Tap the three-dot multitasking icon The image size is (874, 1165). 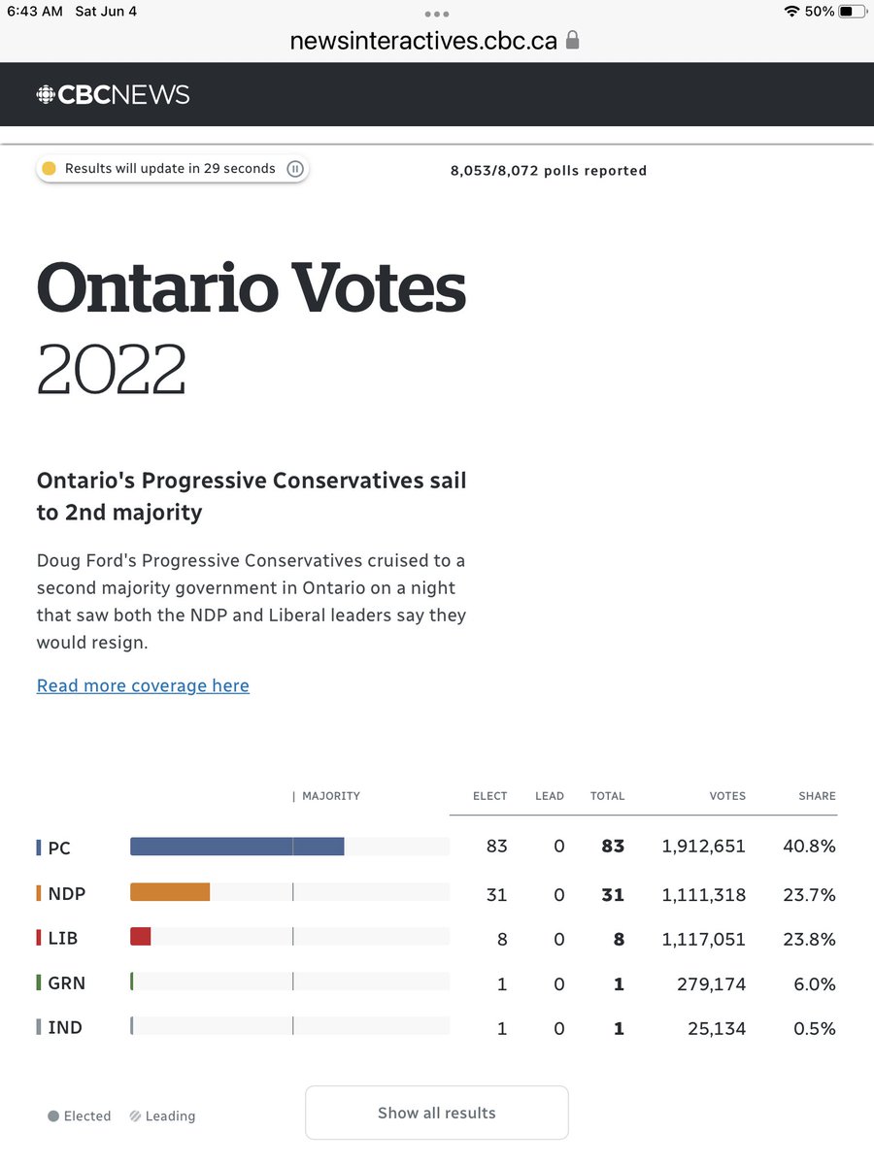point(437,15)
